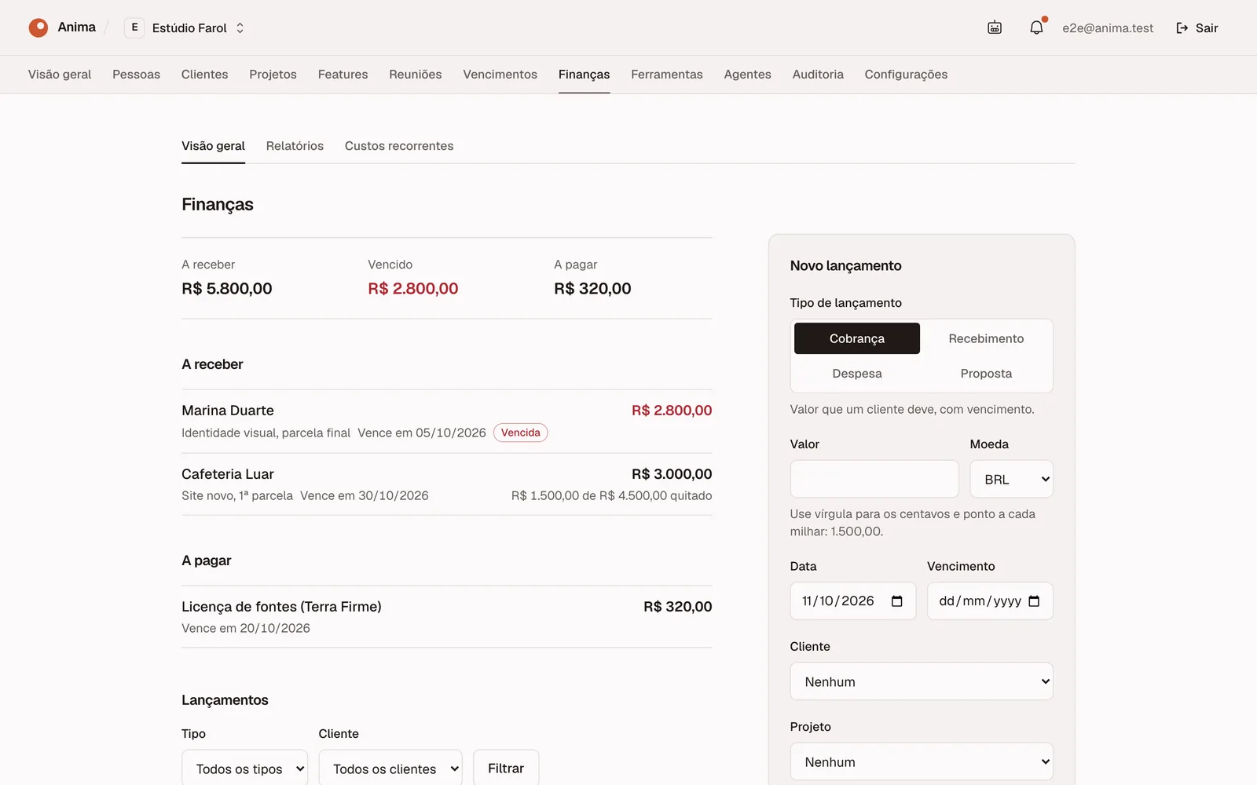Viewport: 1257px width, 785px height.
Task: Open the Ferramentas navigation item
Action: pyautogui.click(x=667, y=75)
